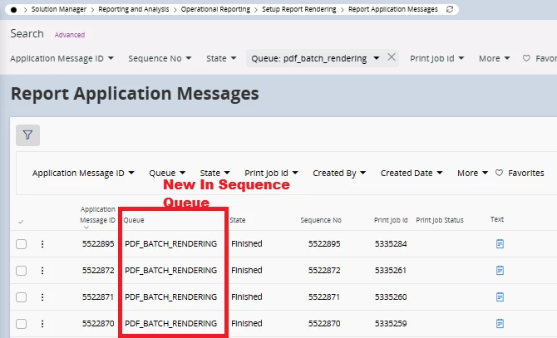Toggle the select-all checkmark in table header
The width and height of the screenshot is (557, 338).
(21, 222)
